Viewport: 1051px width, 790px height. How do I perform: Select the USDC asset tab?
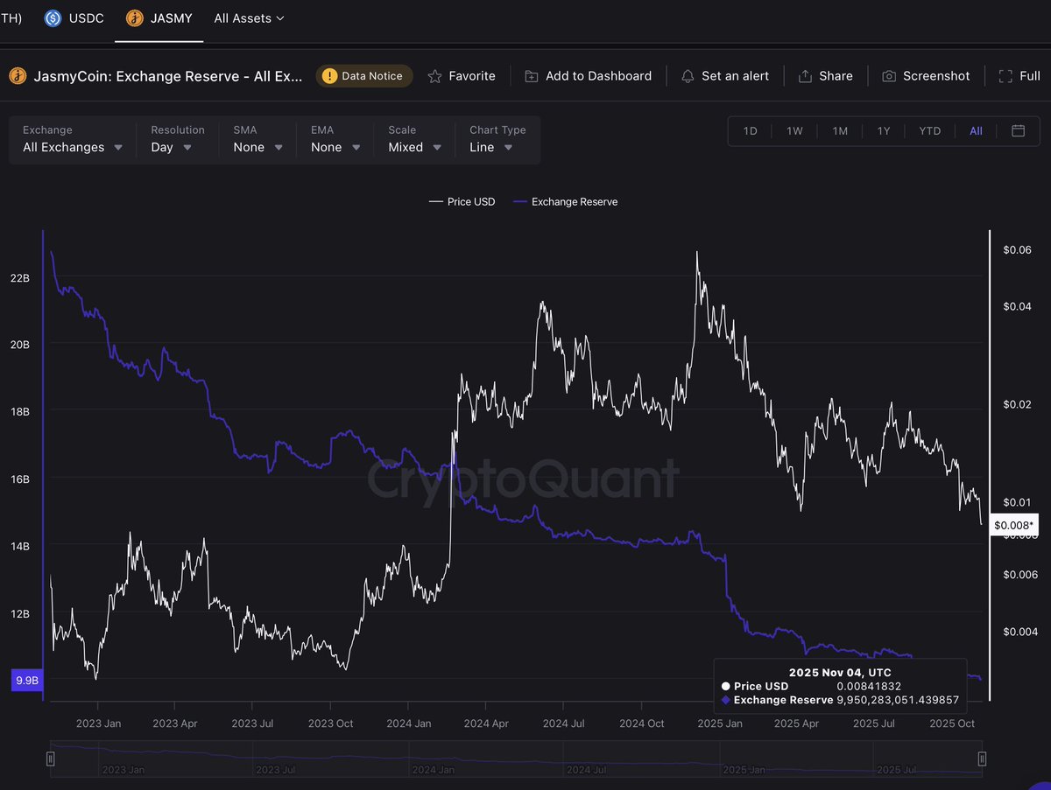point(74,17)
